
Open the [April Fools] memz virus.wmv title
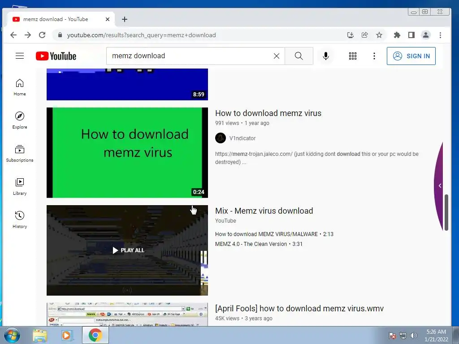click(x=299, y=309)
